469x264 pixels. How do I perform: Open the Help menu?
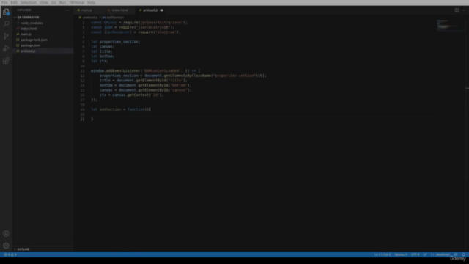click(91, 2)
